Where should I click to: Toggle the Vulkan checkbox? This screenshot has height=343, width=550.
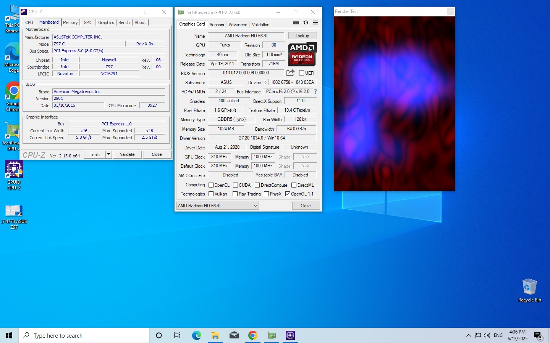pyautogui.click(x=211, y=194)
